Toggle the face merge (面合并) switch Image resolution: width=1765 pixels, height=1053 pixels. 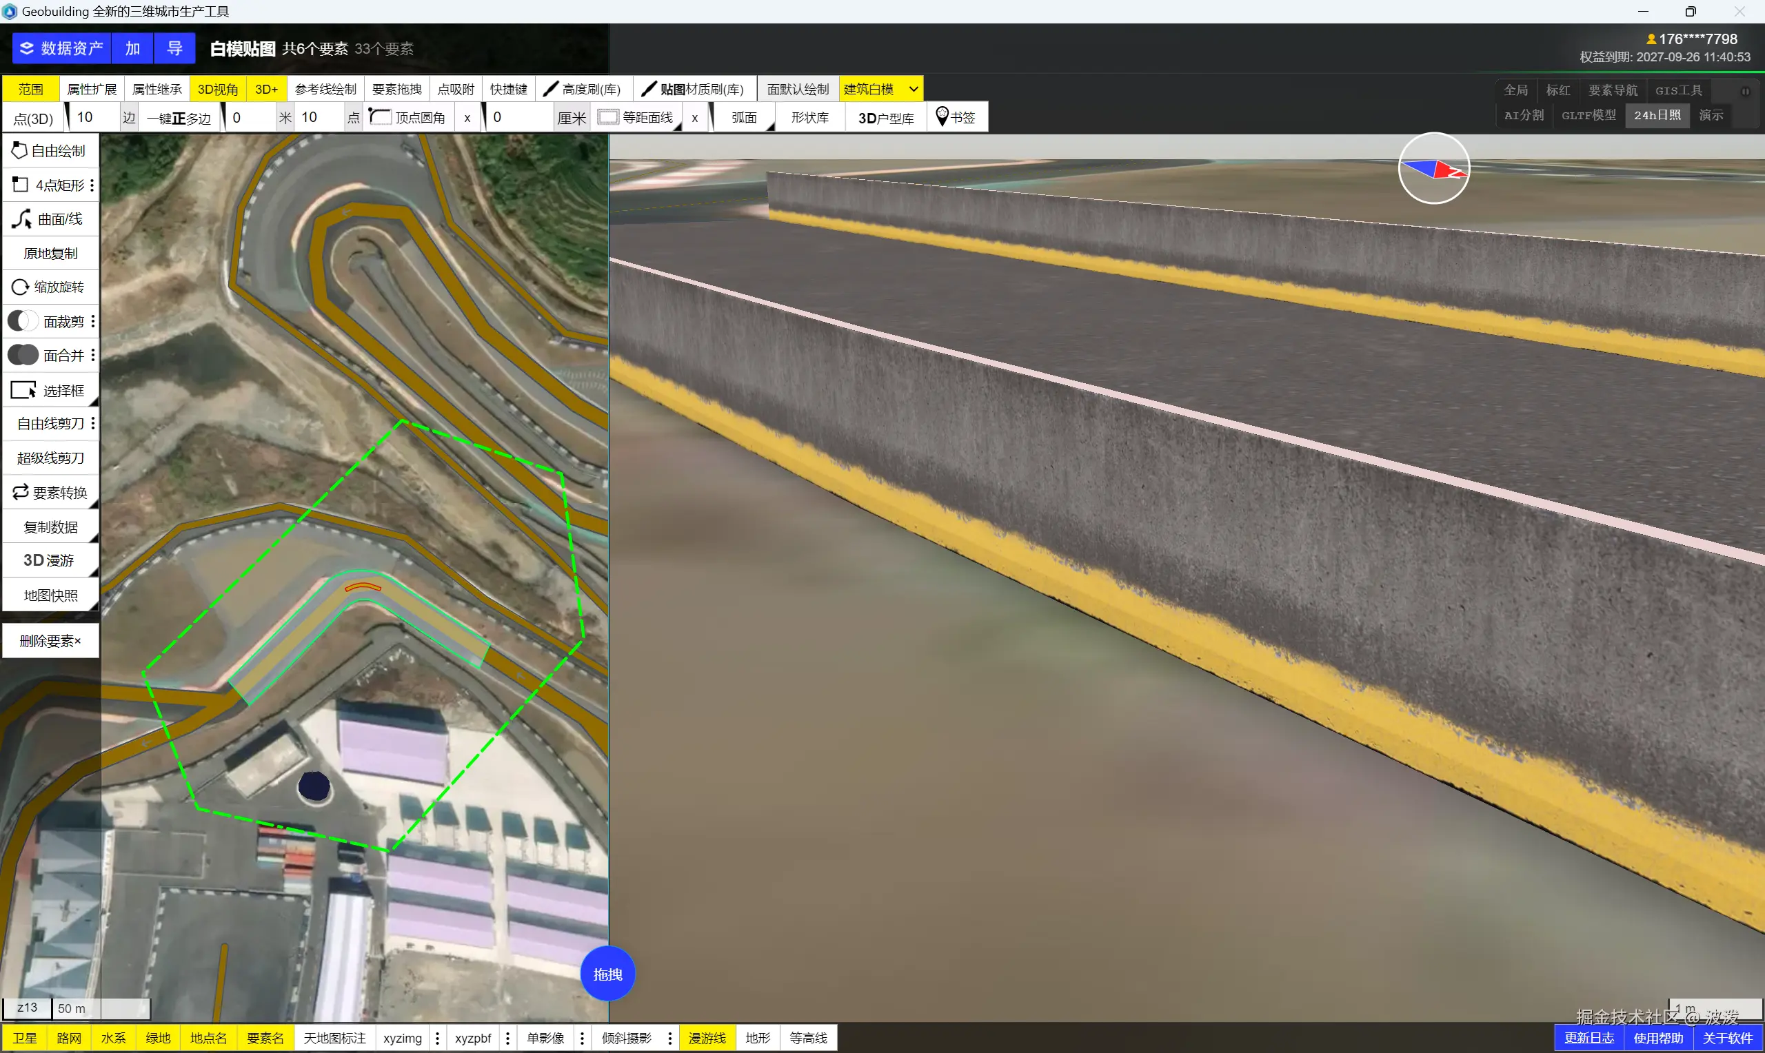pos(23,355)
